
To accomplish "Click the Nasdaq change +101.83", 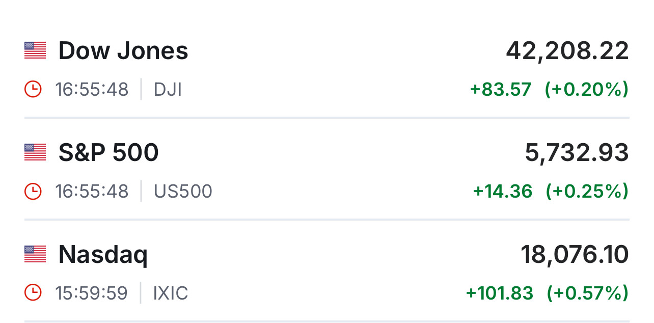I will [x=500, y=293].
